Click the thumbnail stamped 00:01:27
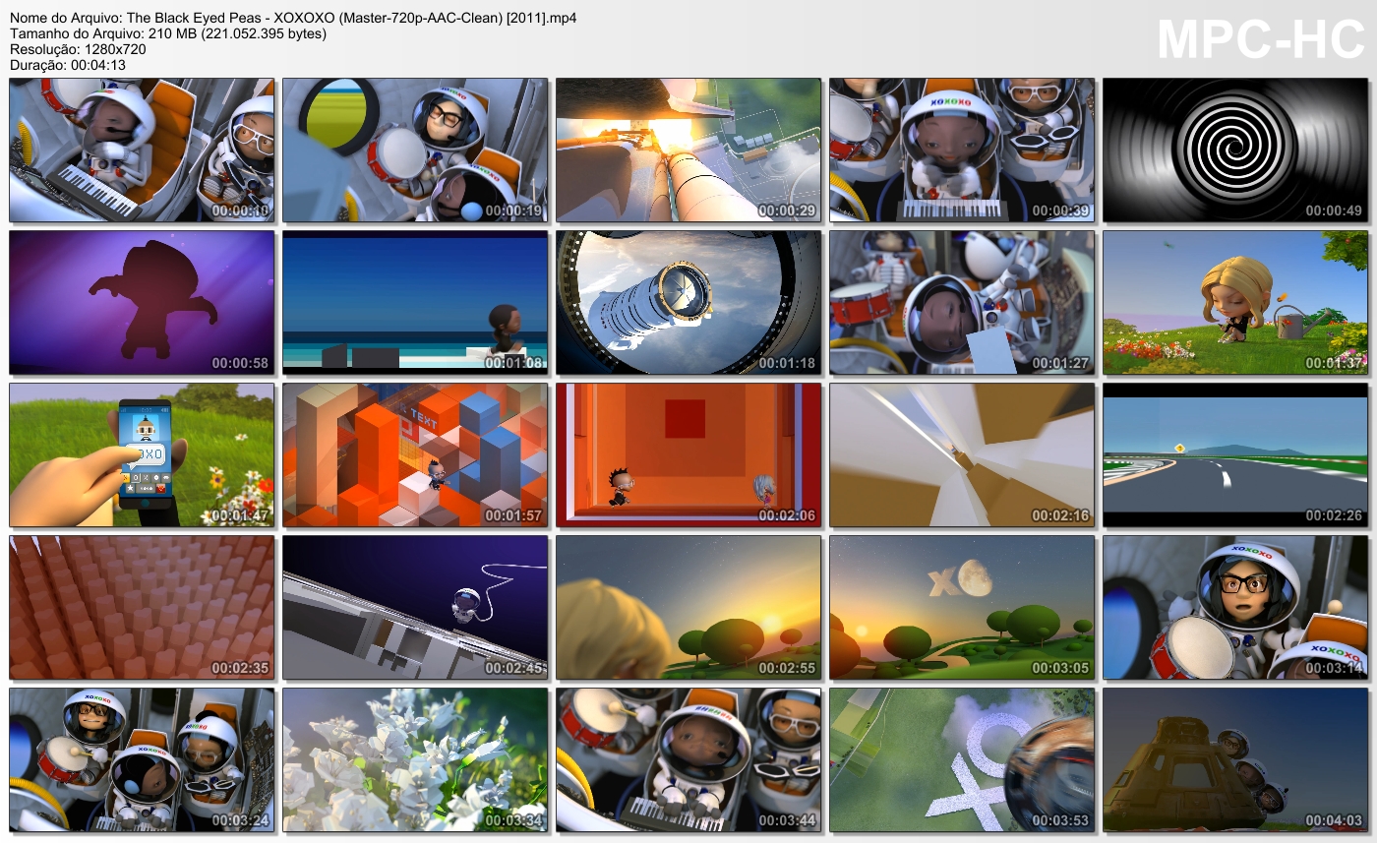Image resolution: width=1377 pixels, height=843 pixels. click(x=962, y=303)
